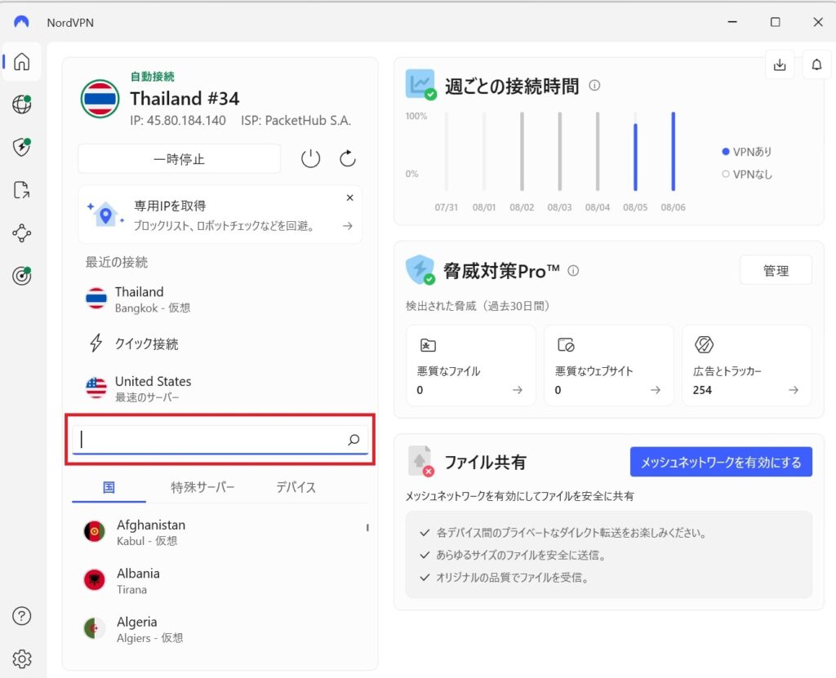This screenshot has width=836, height=678.
Task: Open the help question mark icon
Action: click(21, 616)
